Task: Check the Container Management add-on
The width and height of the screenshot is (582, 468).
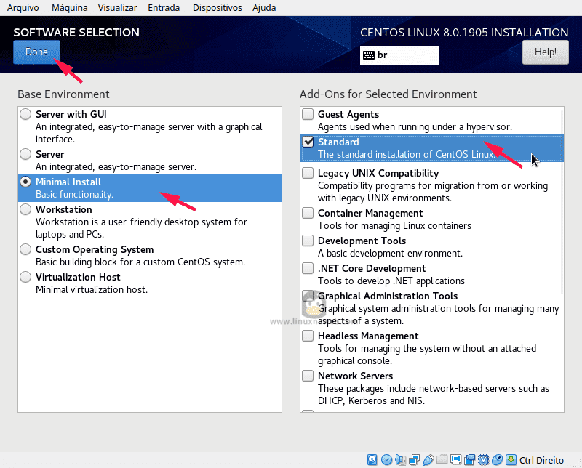Action: click(308, 213)
